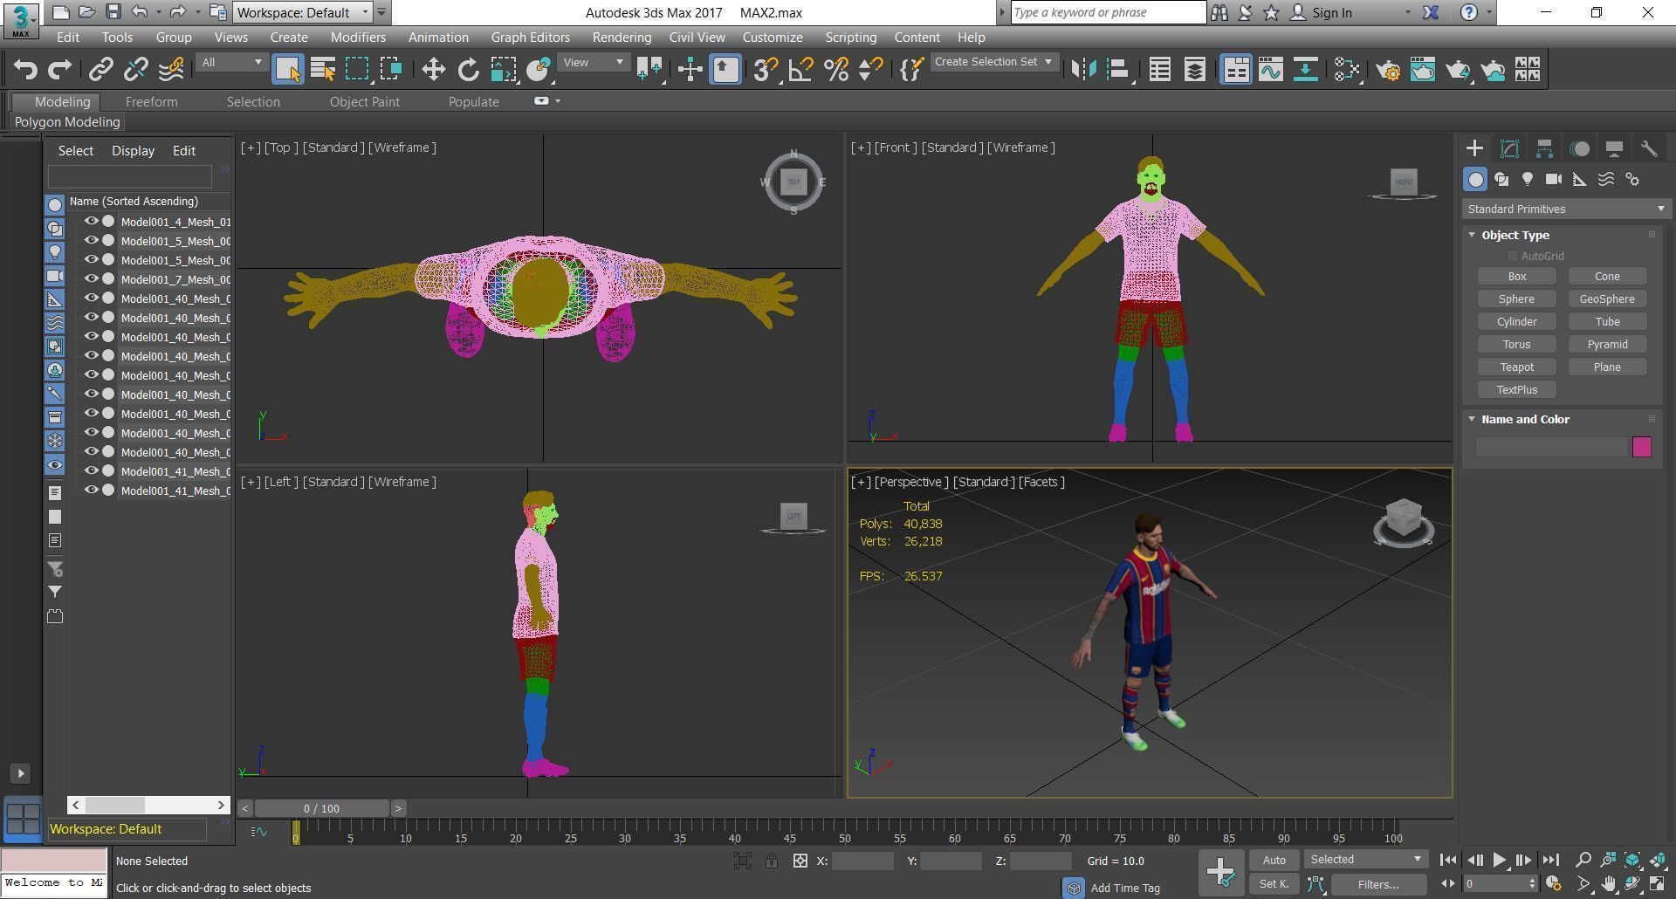The image size is (1676, 899).
Task: Select the Space Warps category icon
Action: pyautogui.click(x=1606, y=179)
